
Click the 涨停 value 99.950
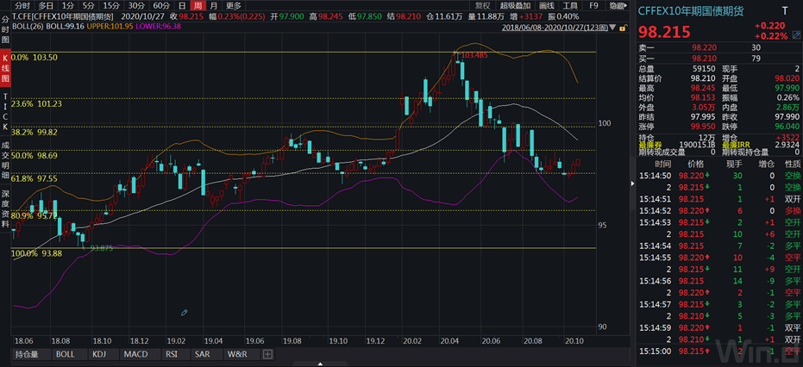[x=704, y=126]
